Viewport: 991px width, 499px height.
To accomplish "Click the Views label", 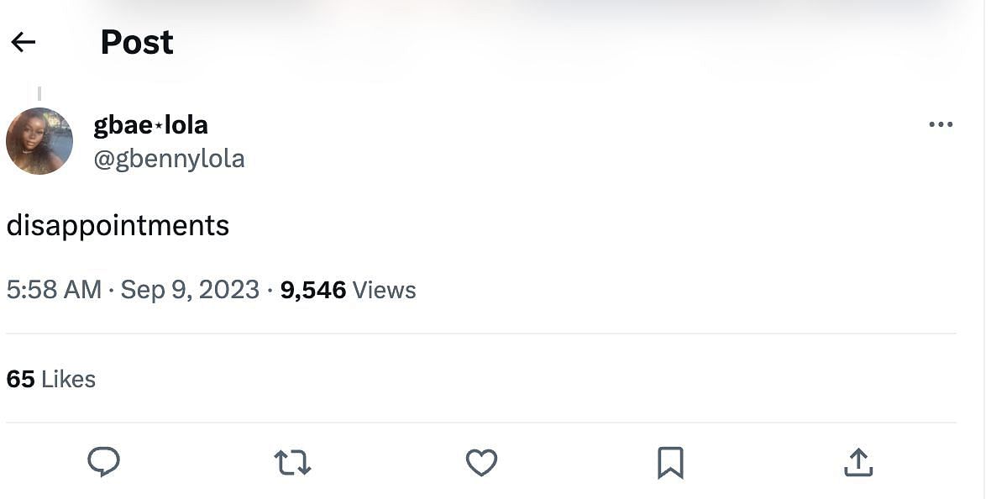I will click(385, 291).
